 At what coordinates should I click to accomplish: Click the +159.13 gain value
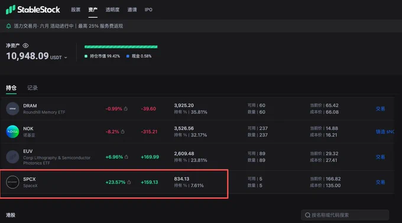(x=149, y=182)
